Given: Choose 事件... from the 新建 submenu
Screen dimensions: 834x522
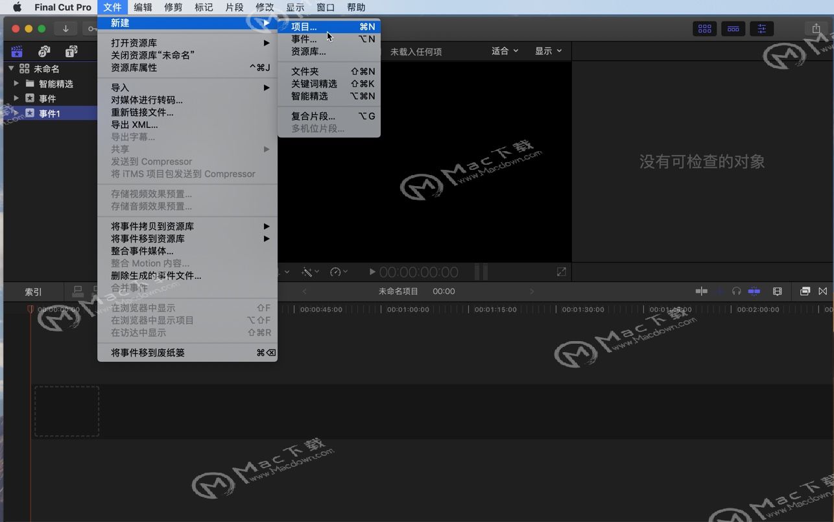Looking at the screenshot, I should [x=329, y=39].
